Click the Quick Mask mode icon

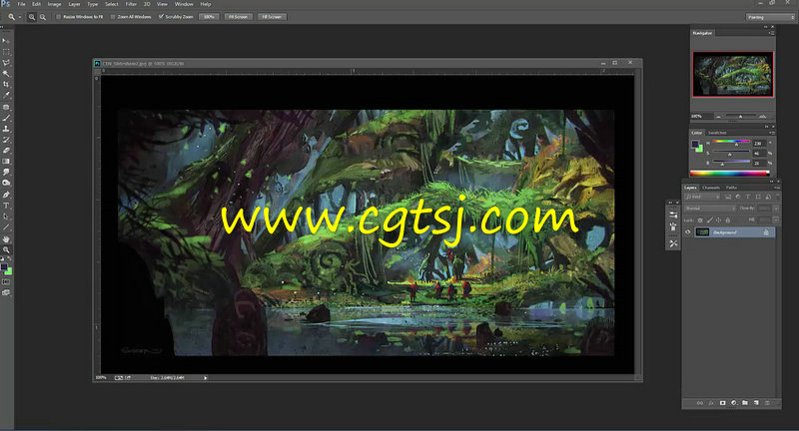click(6, 282)
